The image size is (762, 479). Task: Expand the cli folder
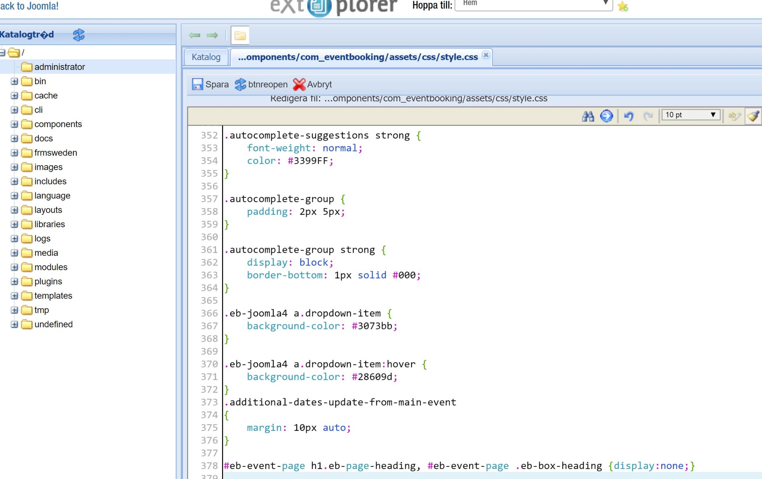[14, 110]
